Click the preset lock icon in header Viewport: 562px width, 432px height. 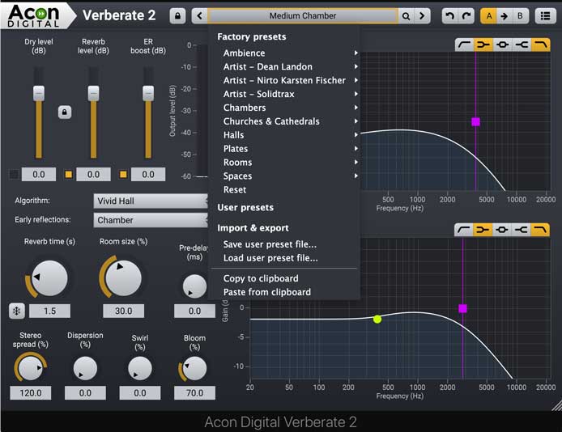pyautogui.click(x=177, y=16)
